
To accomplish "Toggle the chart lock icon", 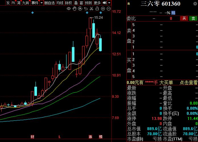I will click(x=97, y=9).
